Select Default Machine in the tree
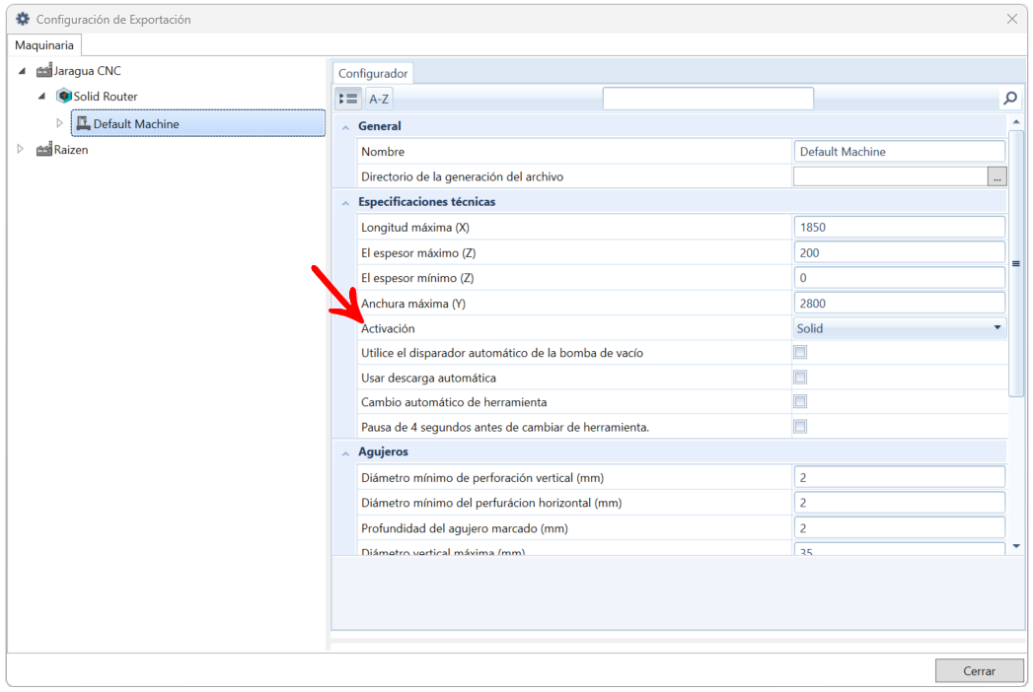The image size is (1033, 692). [x=198, y=123]
